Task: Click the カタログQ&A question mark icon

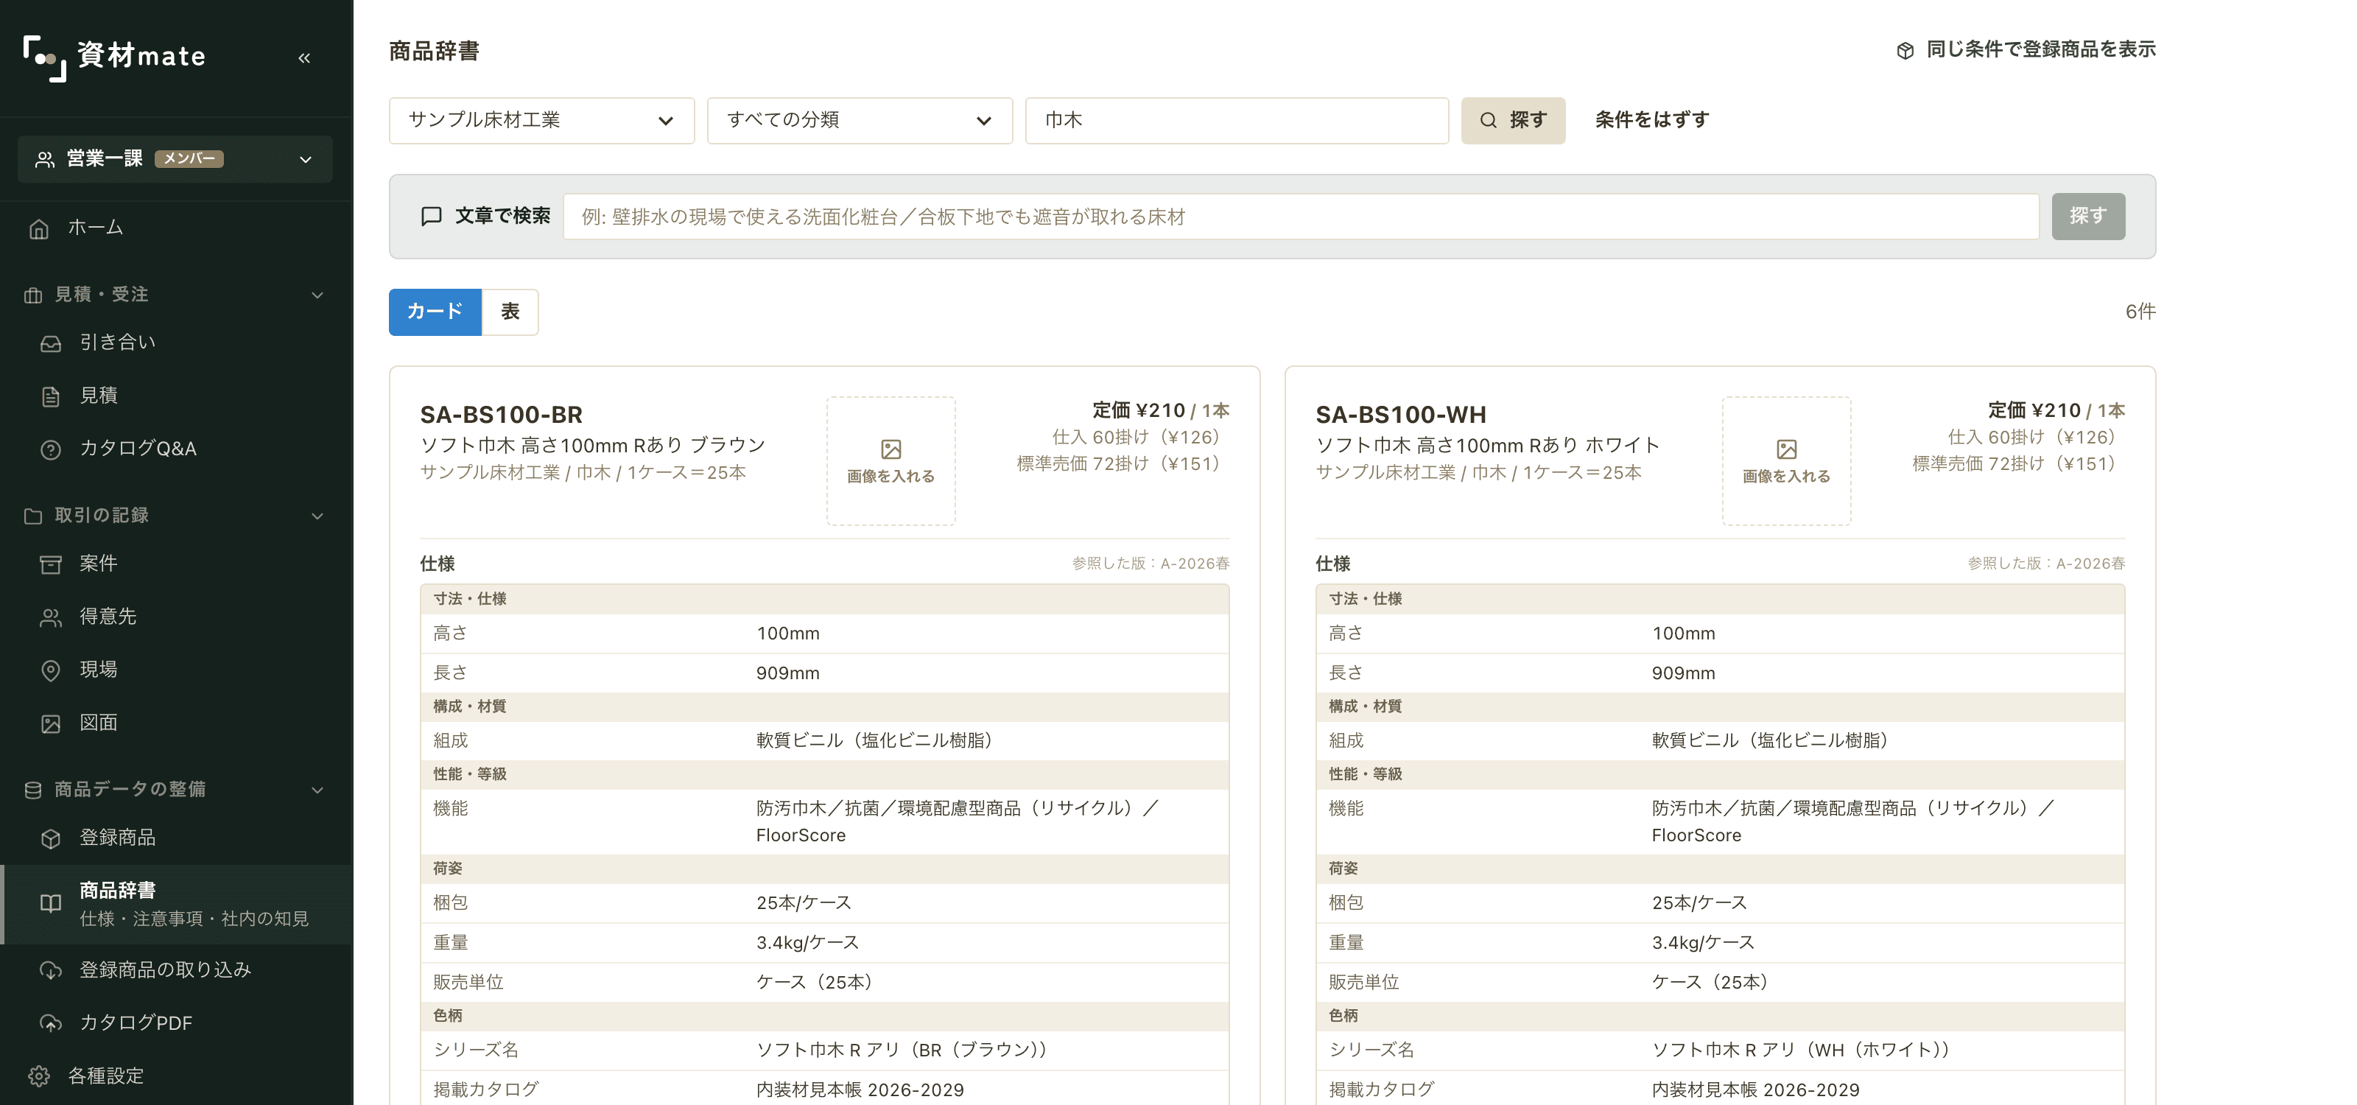Action: click(52, 449)
